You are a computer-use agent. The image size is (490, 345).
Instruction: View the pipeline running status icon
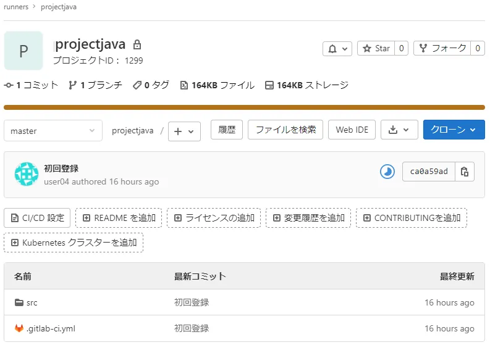point(387,172)
